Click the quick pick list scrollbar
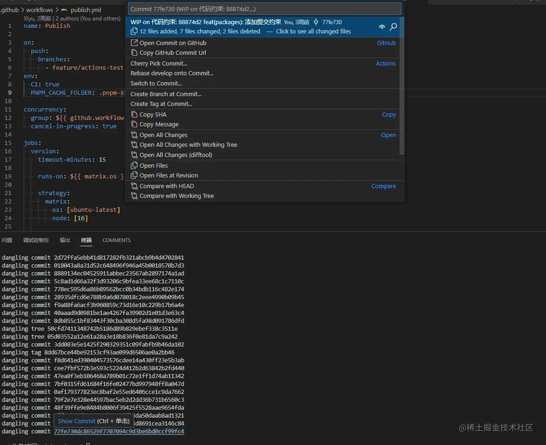The height and width of the screenshot is (445, 546). pos(402,85)
